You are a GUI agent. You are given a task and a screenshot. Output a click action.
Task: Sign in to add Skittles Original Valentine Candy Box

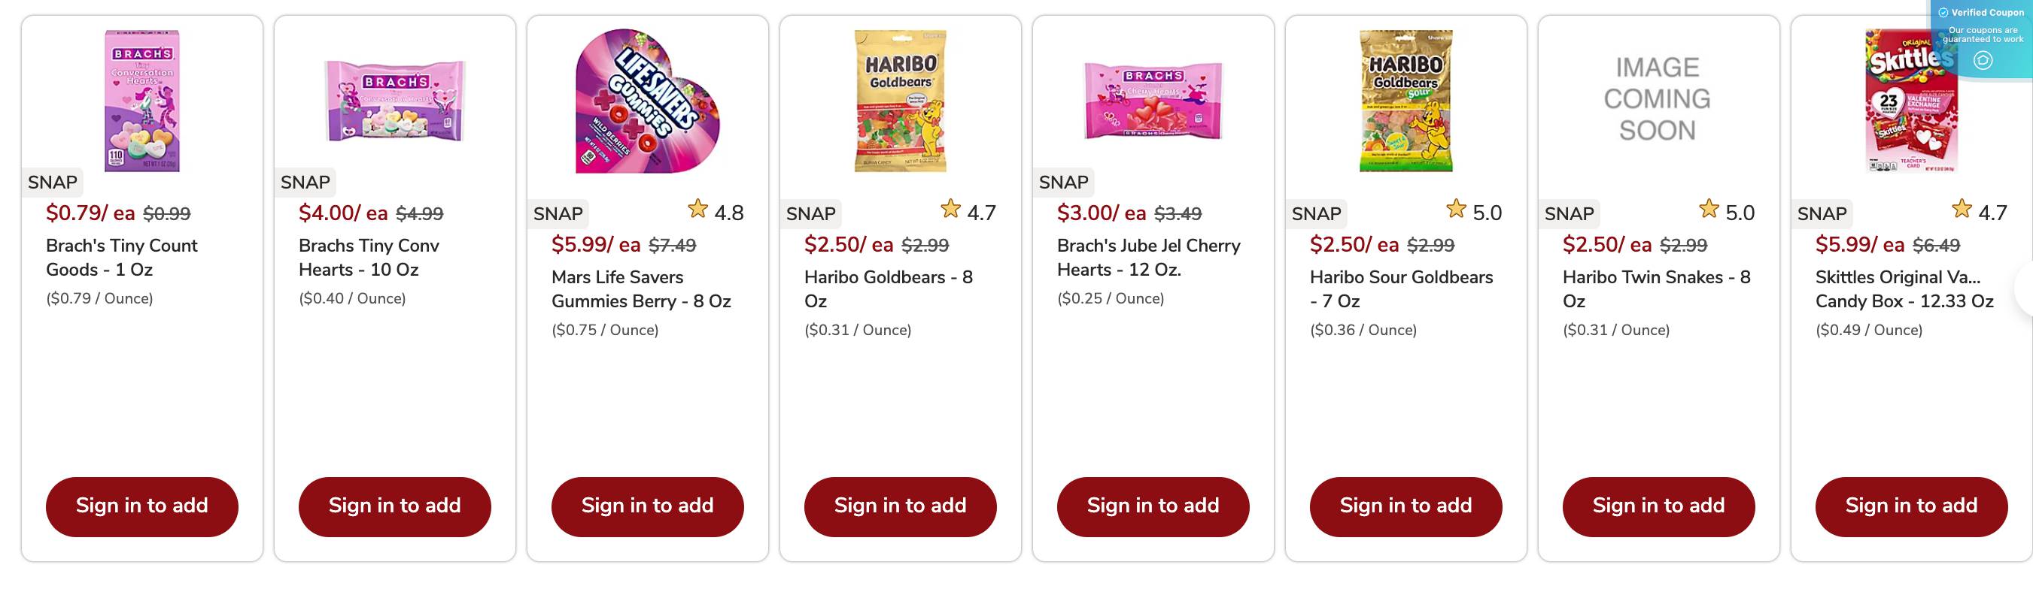point(1910,506)
